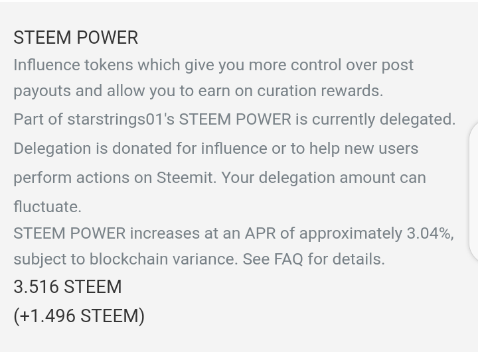The width and height of the screenshot is (478, 352).
Task: Select the 'APR' abbreviation text
Action: pos(260,233)
